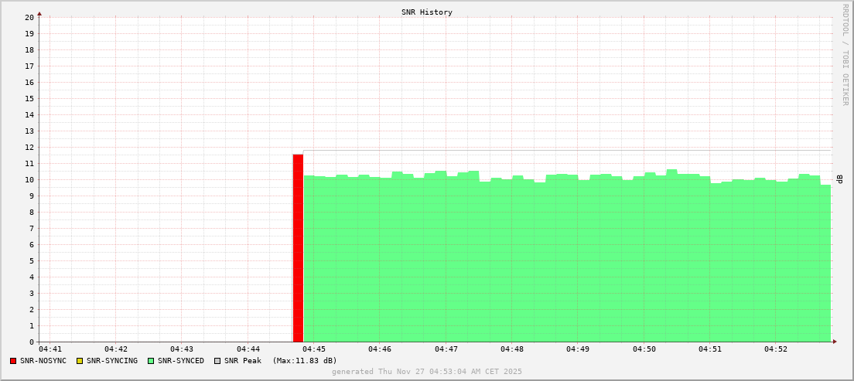Viewport: 854px width, 381px height.
Task: Click the green SNR-SYNCED legend swatch
Action: coord(151,361)
